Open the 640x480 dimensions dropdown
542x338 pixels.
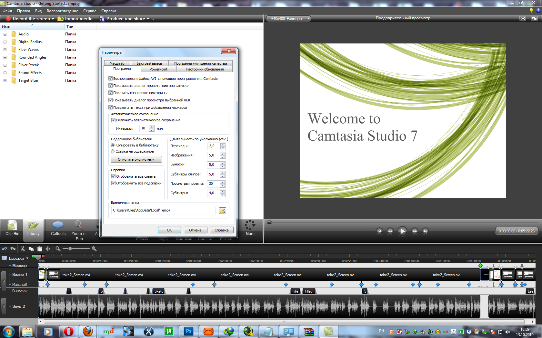[x=288, y=19]
